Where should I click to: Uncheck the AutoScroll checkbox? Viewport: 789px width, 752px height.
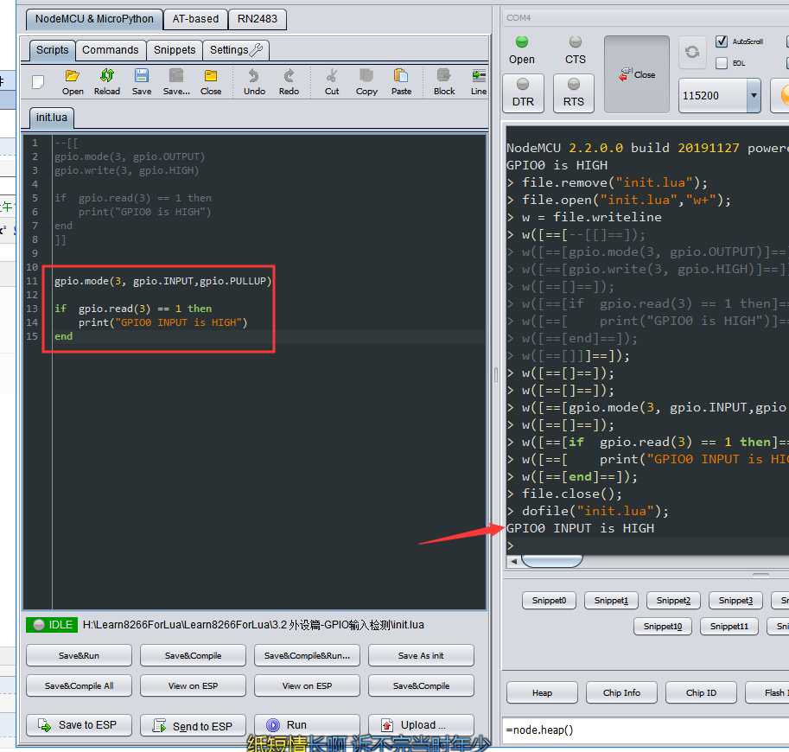coord(721,41)
